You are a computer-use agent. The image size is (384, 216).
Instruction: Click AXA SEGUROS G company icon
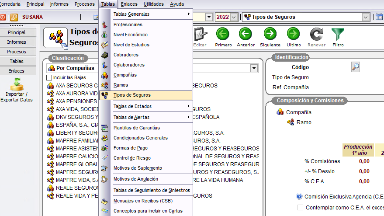click(x=50, y=86)
